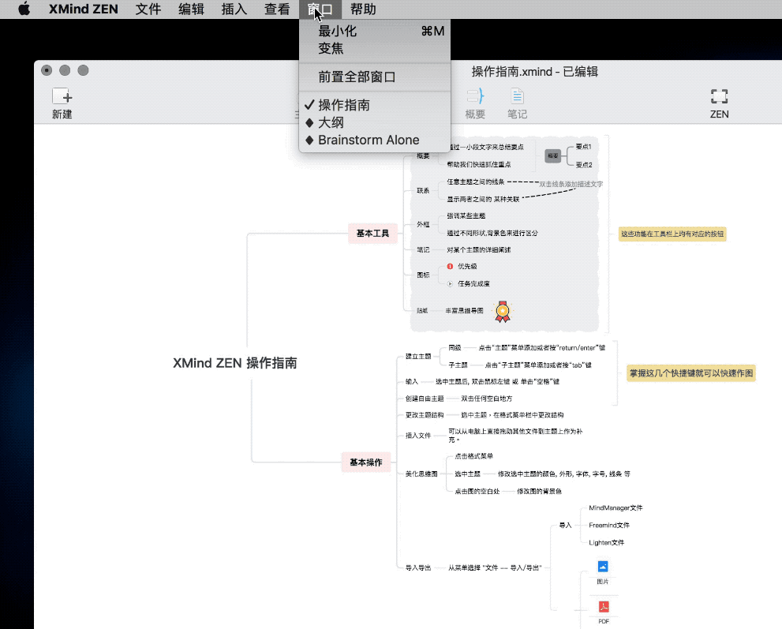Select the checked 操作指南 window entry
This screenshot has width=782, height=629.
pyautogui.click(x=375, y=105)
